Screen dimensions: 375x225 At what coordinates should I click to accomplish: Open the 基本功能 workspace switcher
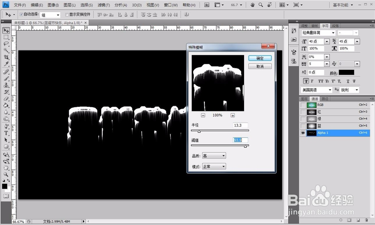(343, 5)
